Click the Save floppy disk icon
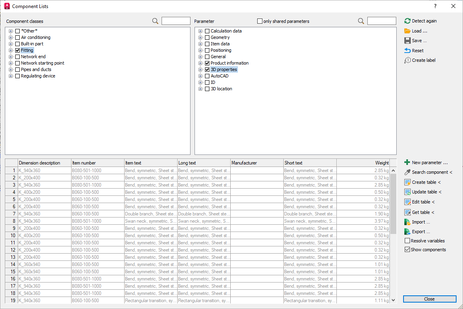Viewport: 463px width, 309px height. click(408, 41)
